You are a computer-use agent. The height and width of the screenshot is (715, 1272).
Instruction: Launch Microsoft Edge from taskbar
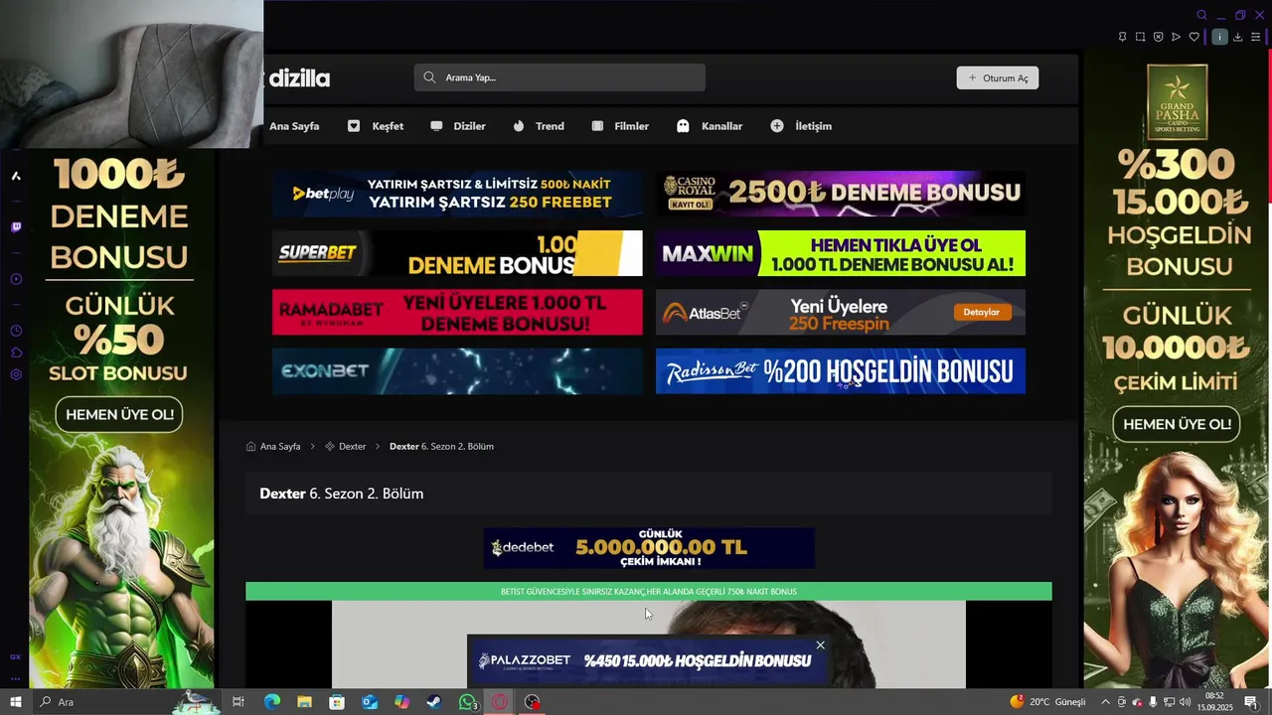pyautogui.click(x=271, y=702)
